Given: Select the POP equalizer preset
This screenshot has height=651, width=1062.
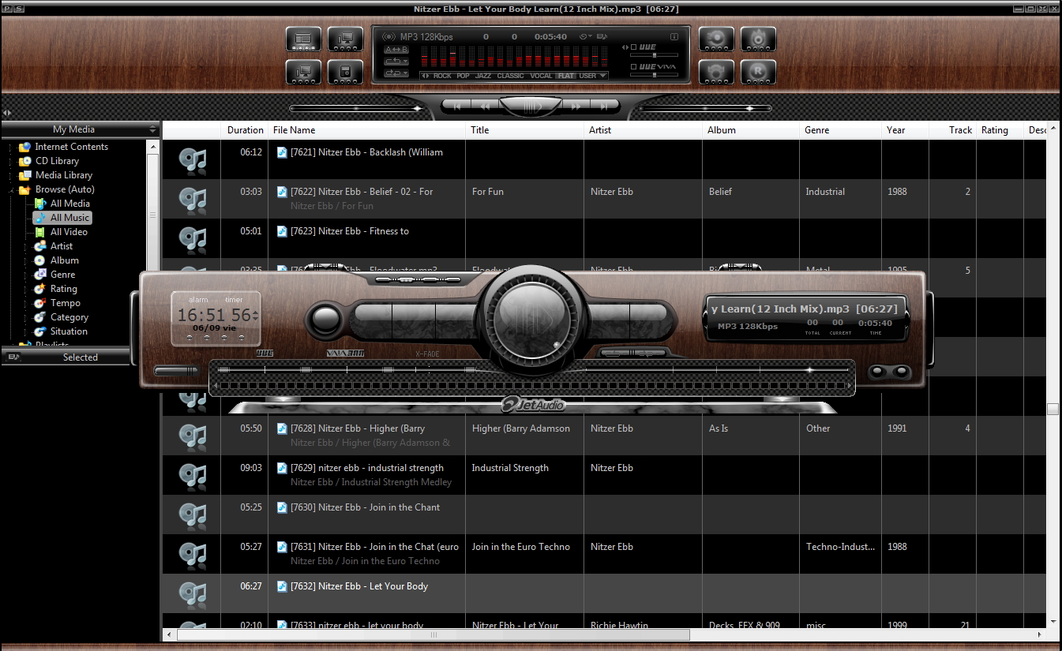Looking at the screenshot, I should (463, 76).
